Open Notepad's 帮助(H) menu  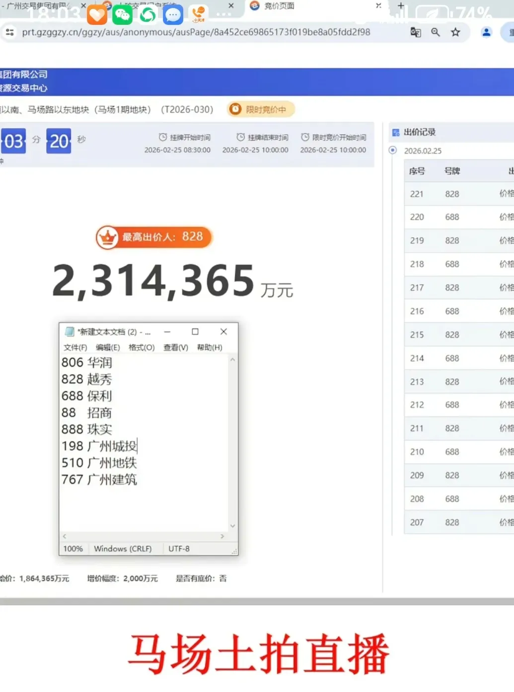210,347
